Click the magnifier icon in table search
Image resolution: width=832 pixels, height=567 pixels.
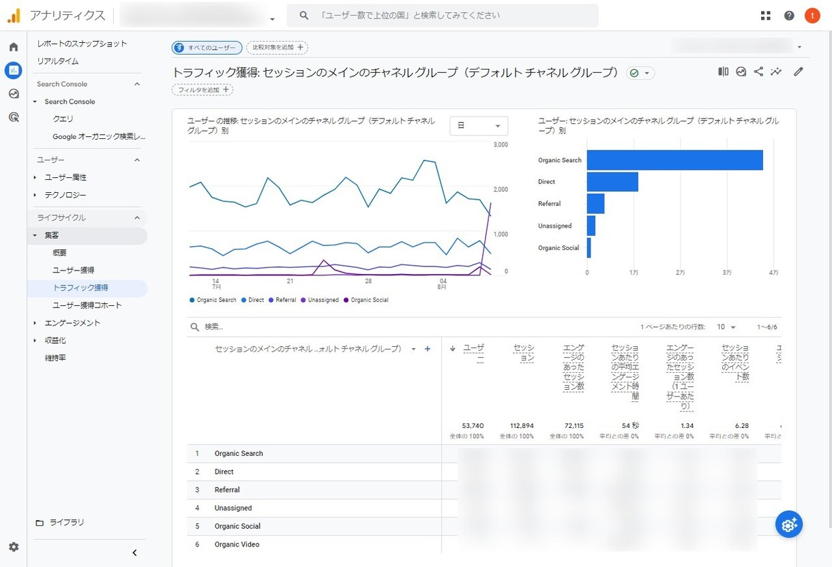point(195,327)
